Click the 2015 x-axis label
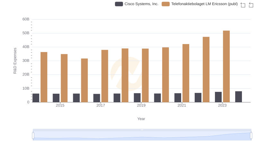The width and height of the screenshot is (257, 148). (x=60, y=105)
